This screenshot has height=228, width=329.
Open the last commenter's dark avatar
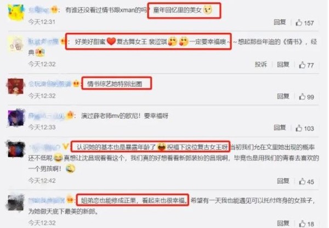click(15, 202)
